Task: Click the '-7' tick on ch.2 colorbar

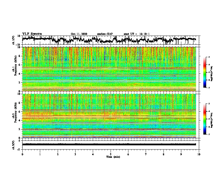Action: 208,135
